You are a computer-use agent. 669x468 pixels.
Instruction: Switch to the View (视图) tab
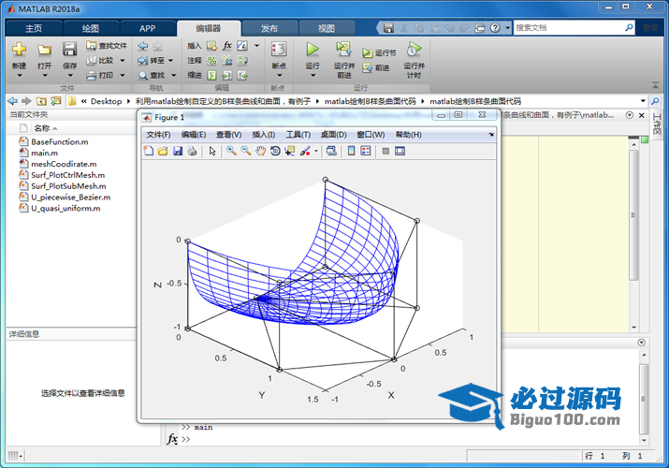coord(327,29)
